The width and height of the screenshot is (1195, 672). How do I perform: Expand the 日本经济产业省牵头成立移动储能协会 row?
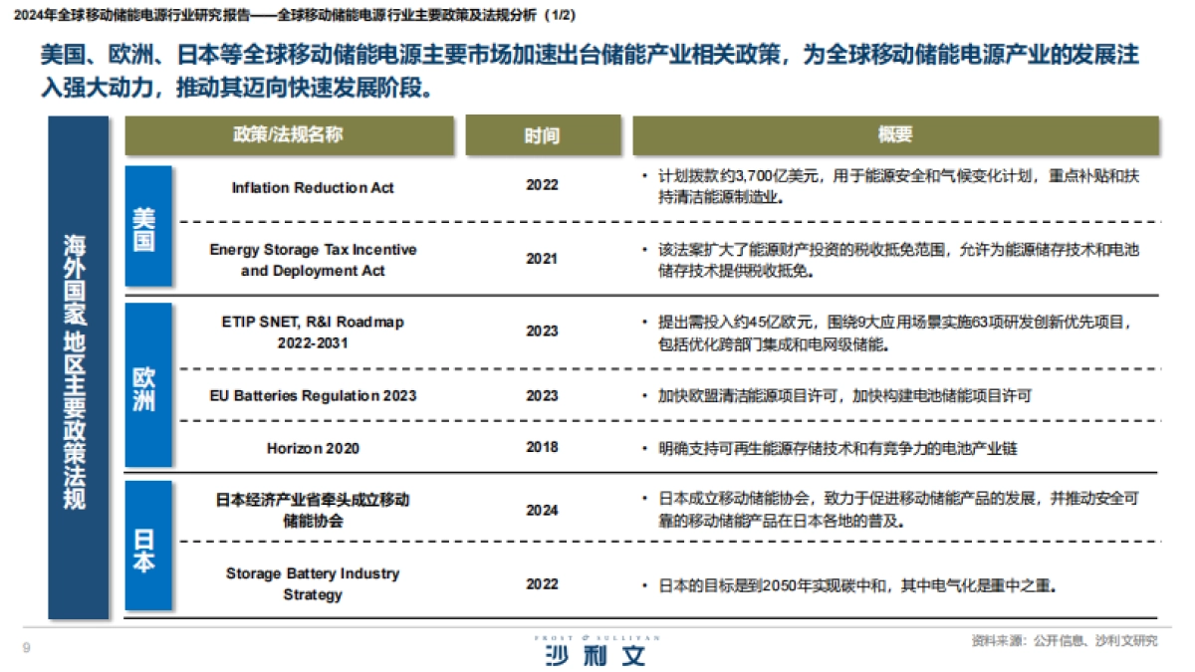click(x=313, y=511)
